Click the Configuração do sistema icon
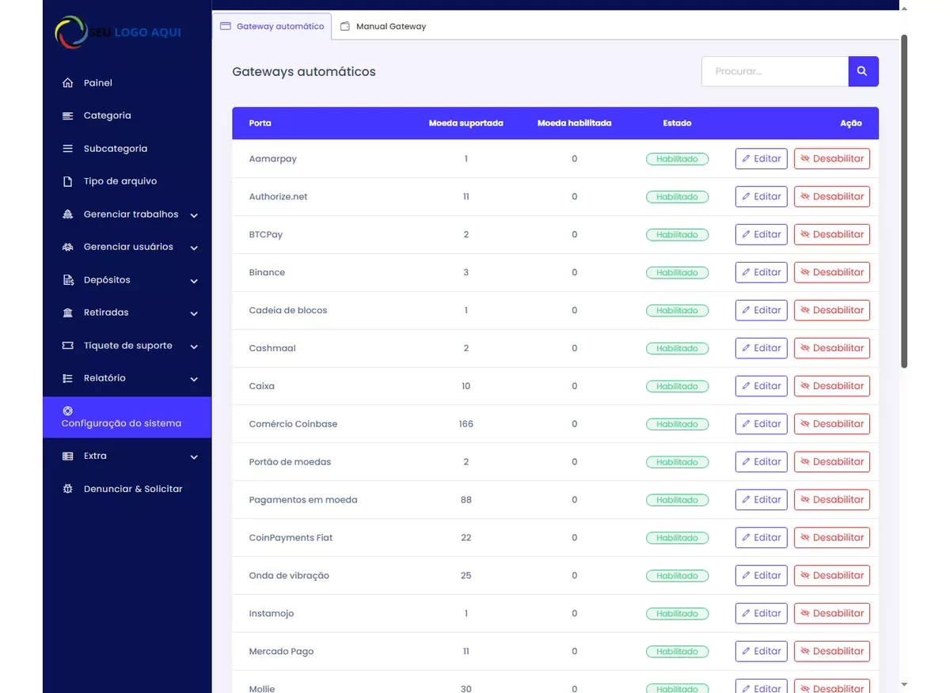950x693 pixels. tap(67, 411)
